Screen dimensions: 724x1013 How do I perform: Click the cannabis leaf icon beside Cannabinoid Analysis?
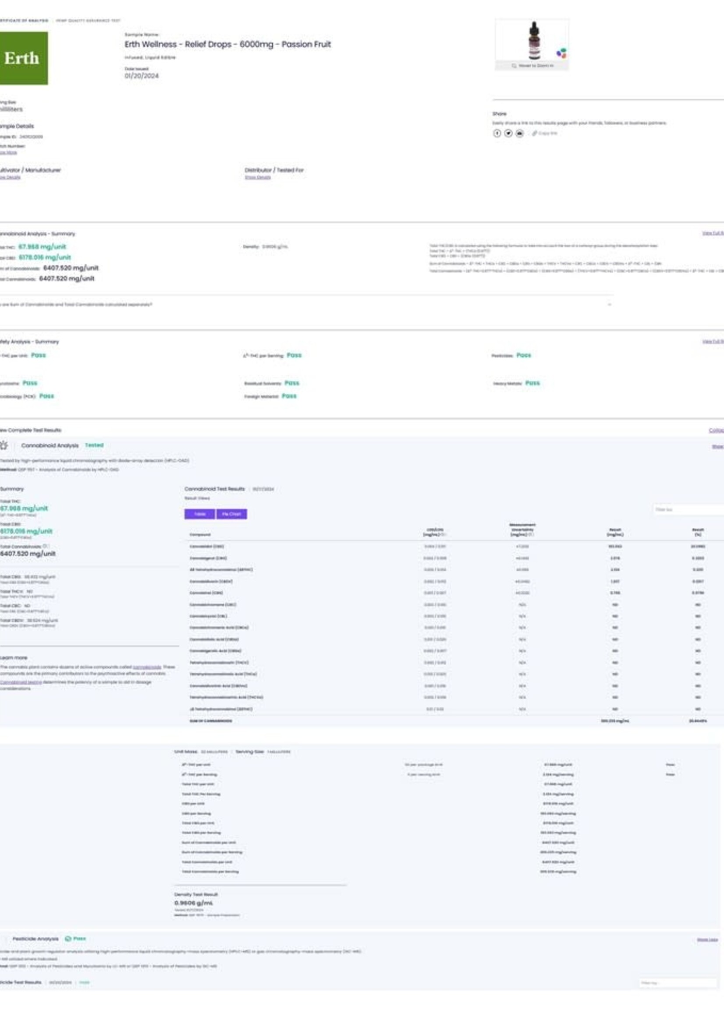pos(4,445)
